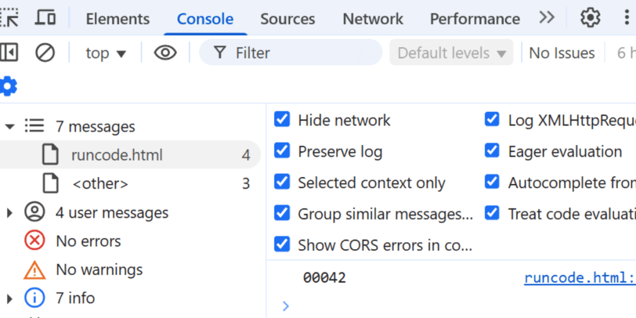Viewport: 636px width, 318px height.
Task: Uncheck Preserve log checkbox
Action: pos(282,151)
